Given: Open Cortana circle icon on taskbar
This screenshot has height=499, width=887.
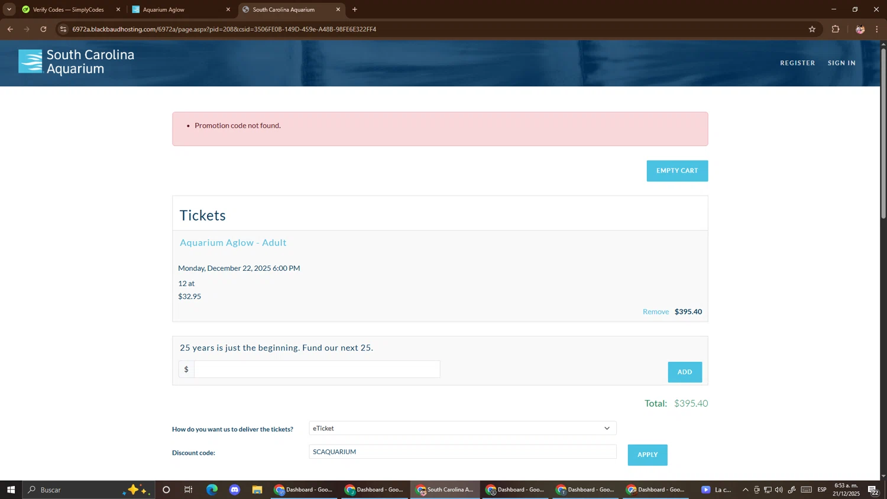Looking at the screenshot, I should click(166, 490).
